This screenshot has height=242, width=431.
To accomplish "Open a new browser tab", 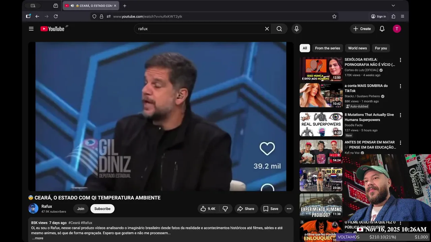I will 125,6.
